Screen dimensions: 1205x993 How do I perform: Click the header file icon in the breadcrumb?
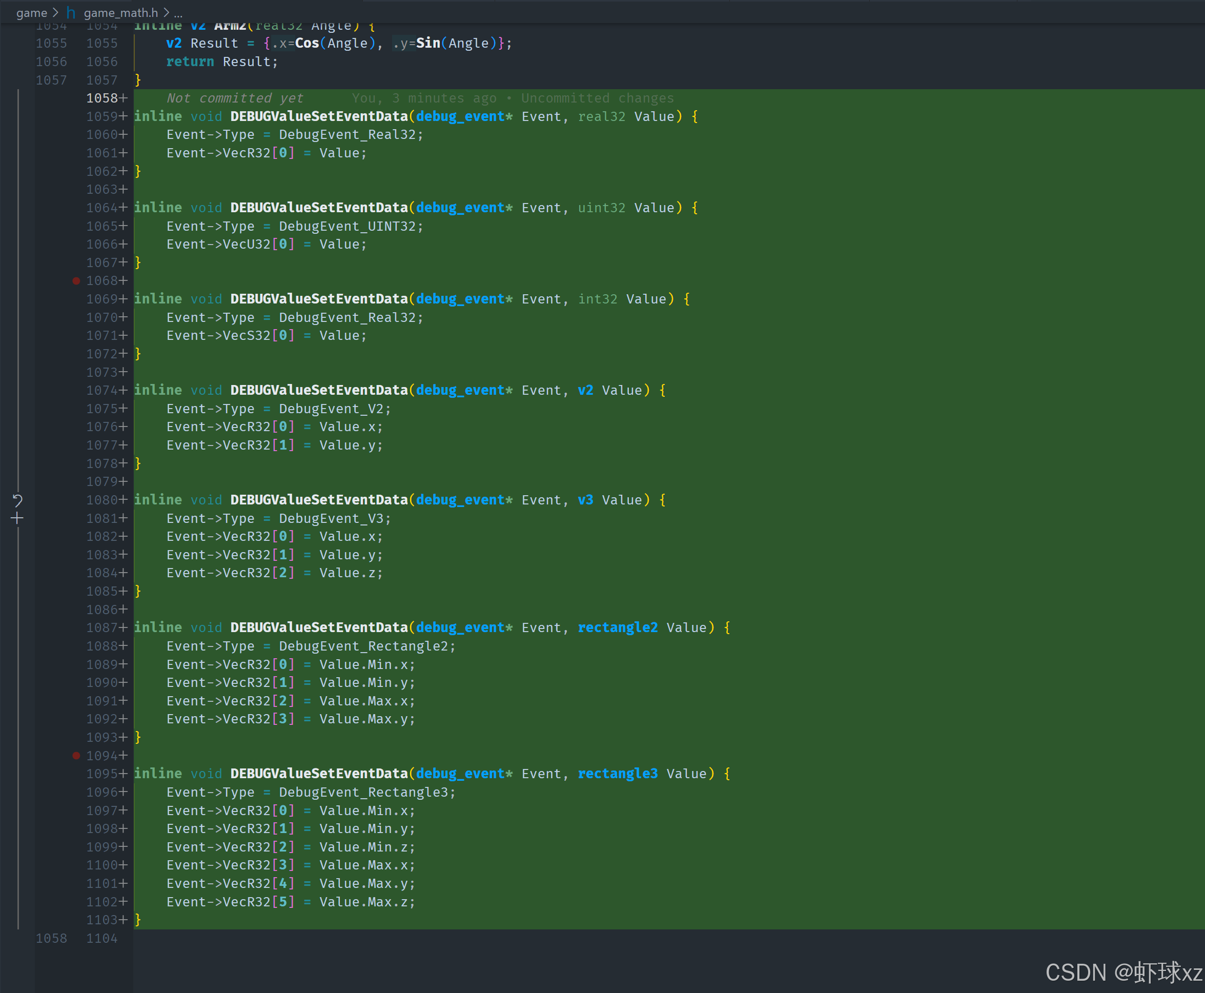click(71, 13)
